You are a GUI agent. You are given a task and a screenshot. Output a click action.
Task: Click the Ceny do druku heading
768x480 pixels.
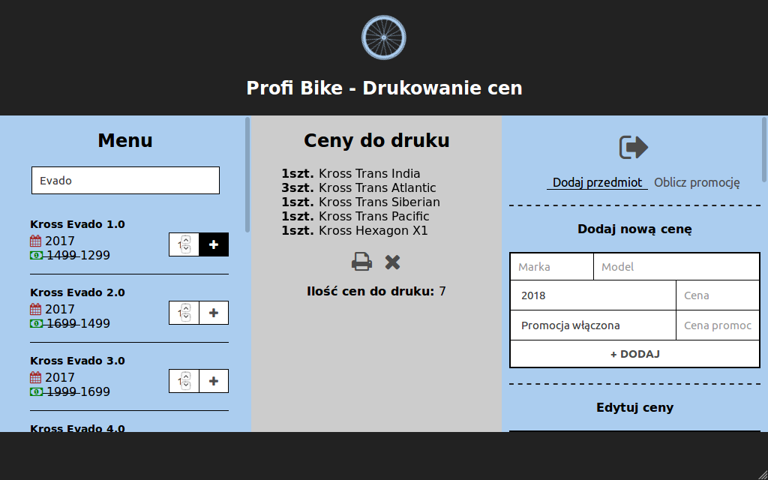[x=376, y=140]
